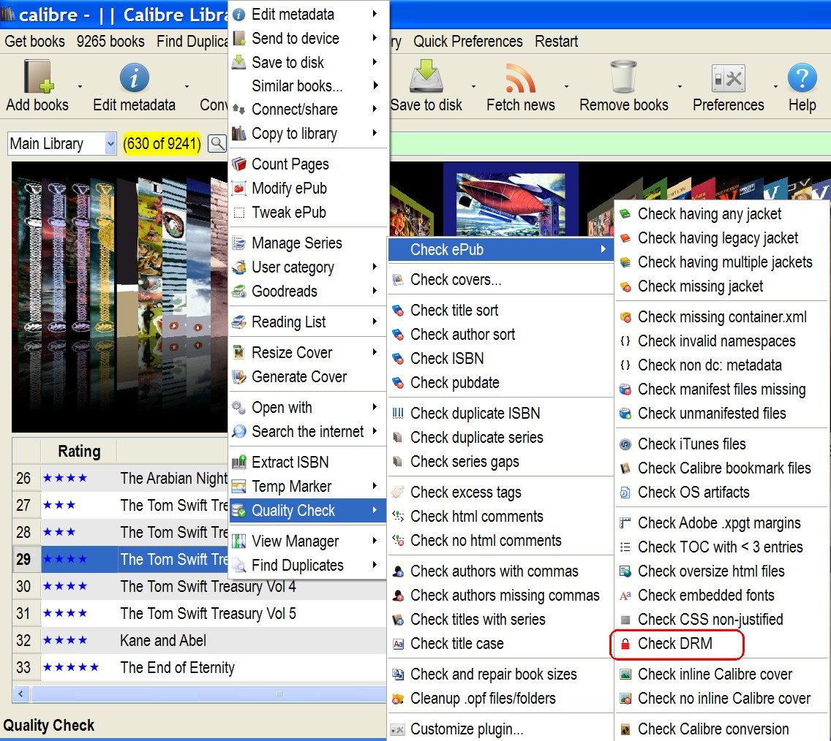This screenshot has height=741, width=831.
Task: Select the Kane and Abel row
Action: pos(199,641)
